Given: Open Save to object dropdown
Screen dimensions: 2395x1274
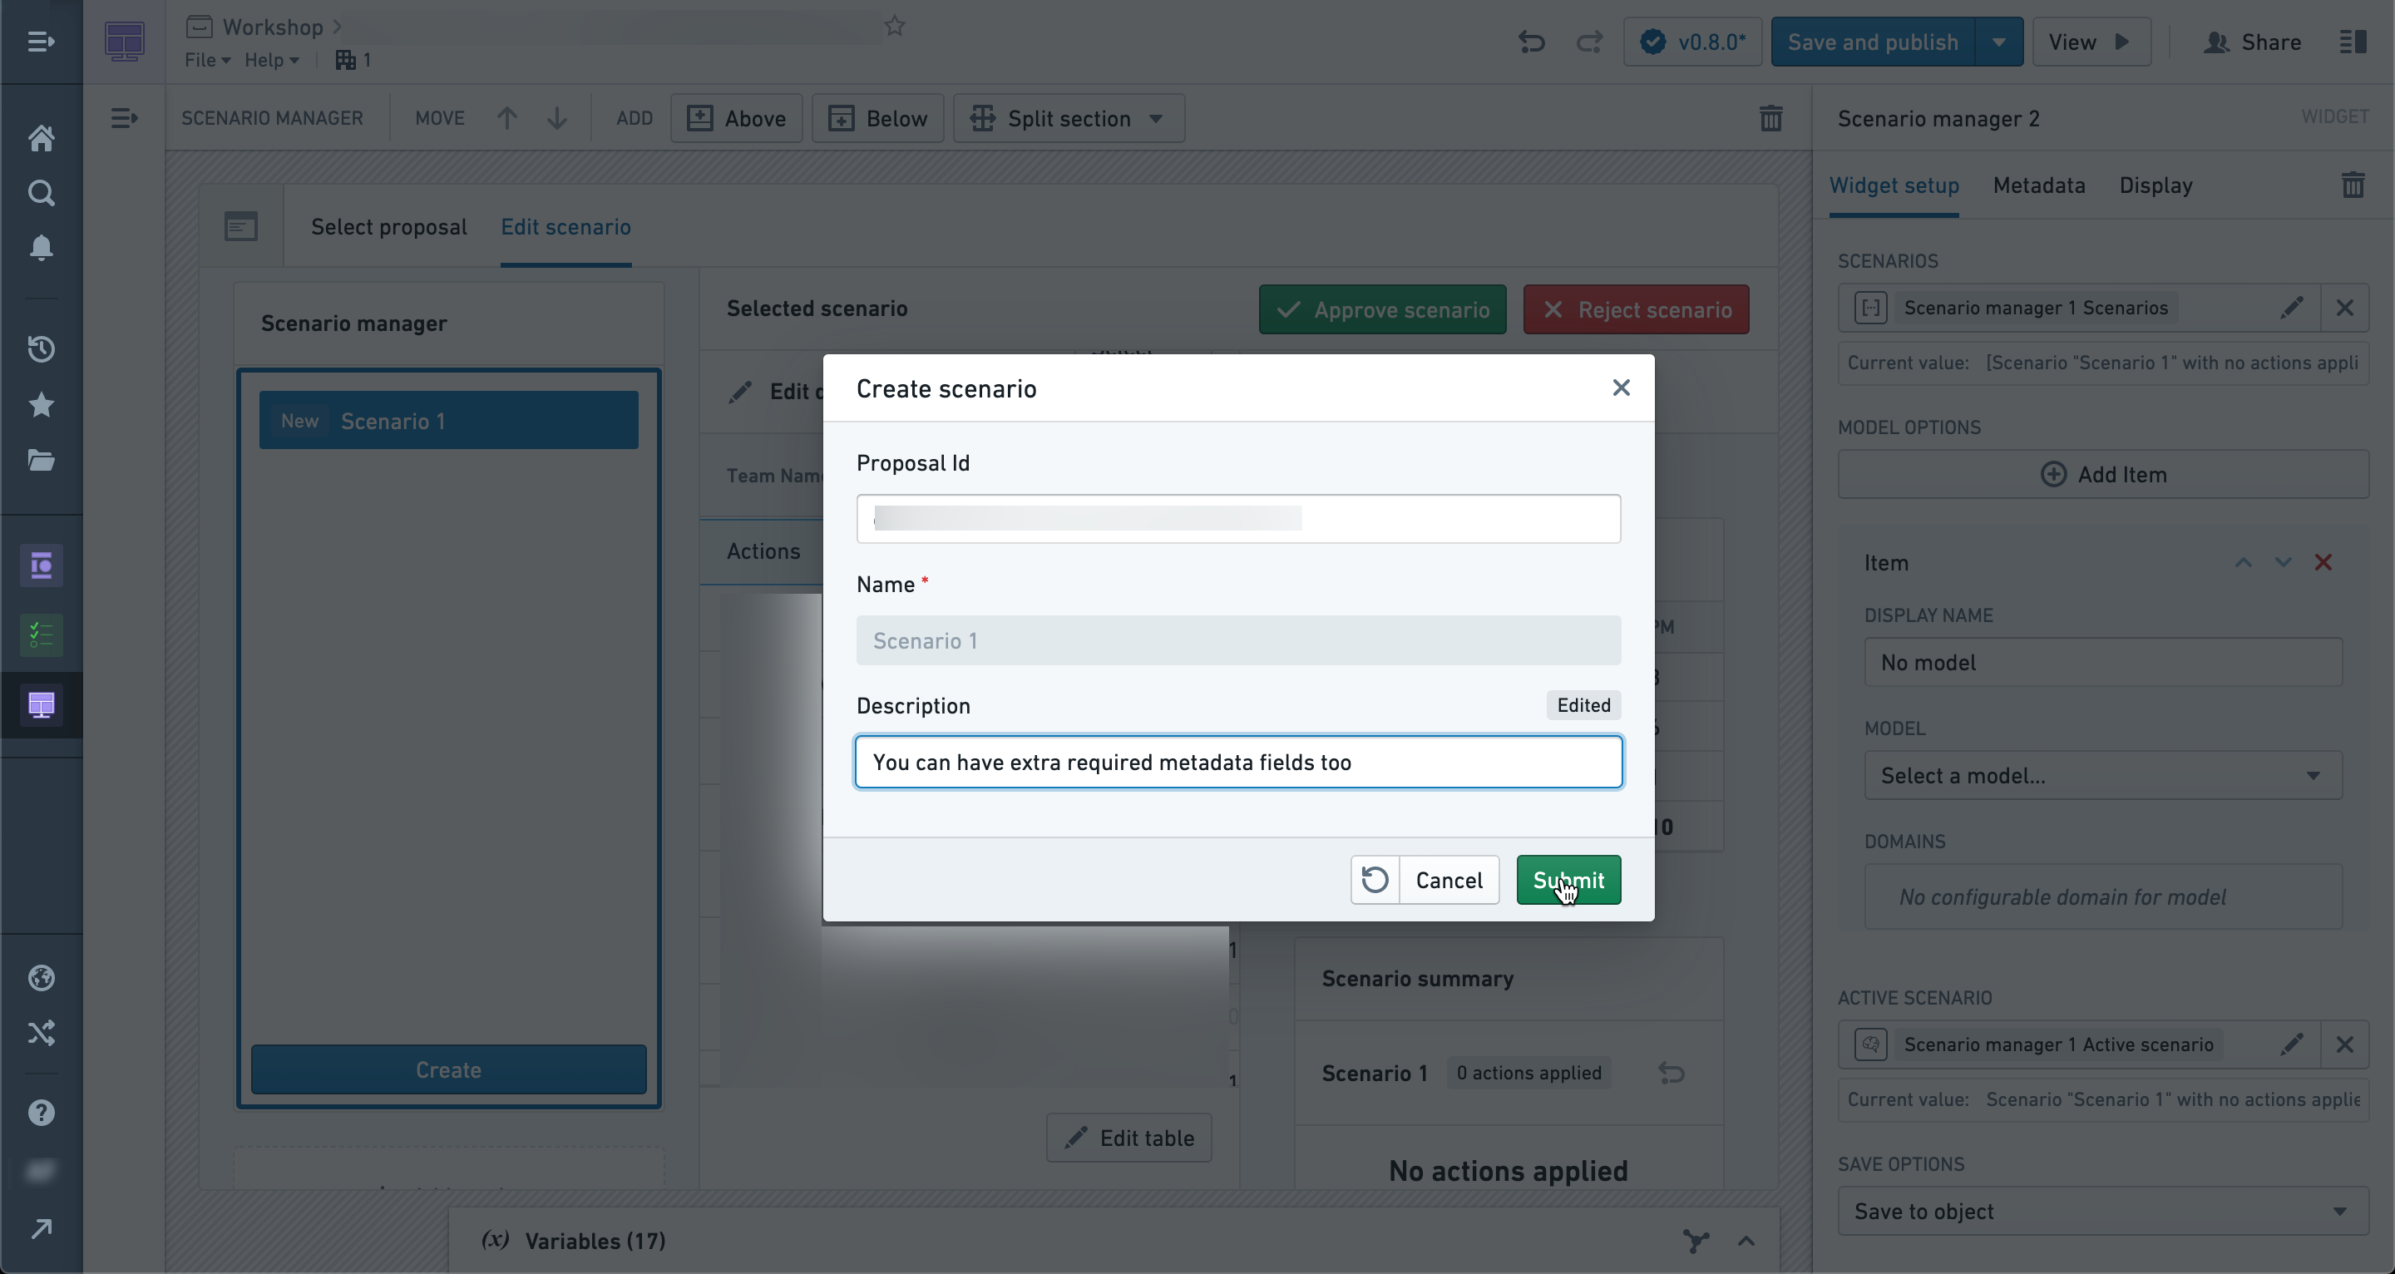Looking at the screenshot, I should 2103,1211.
